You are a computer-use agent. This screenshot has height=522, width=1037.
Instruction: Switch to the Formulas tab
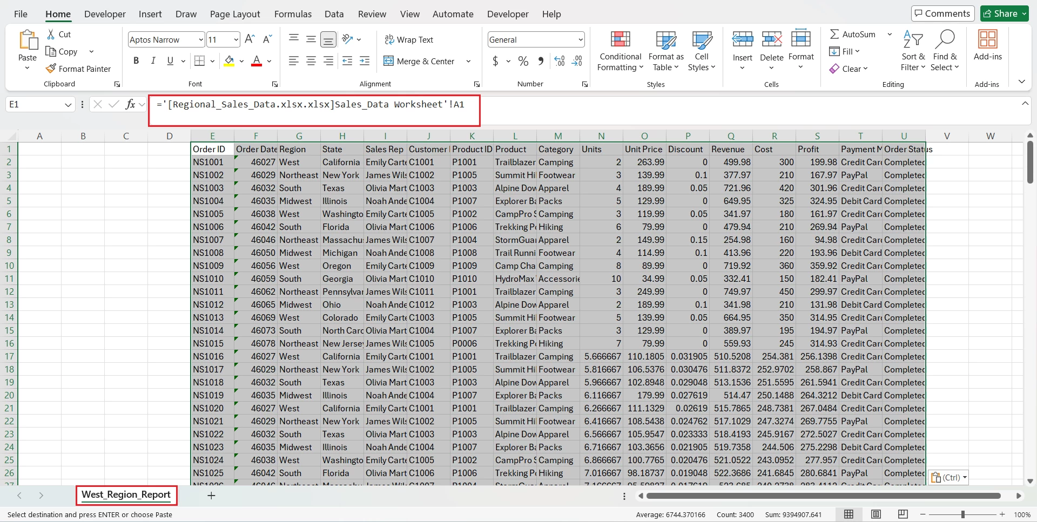tap(293, 14)
